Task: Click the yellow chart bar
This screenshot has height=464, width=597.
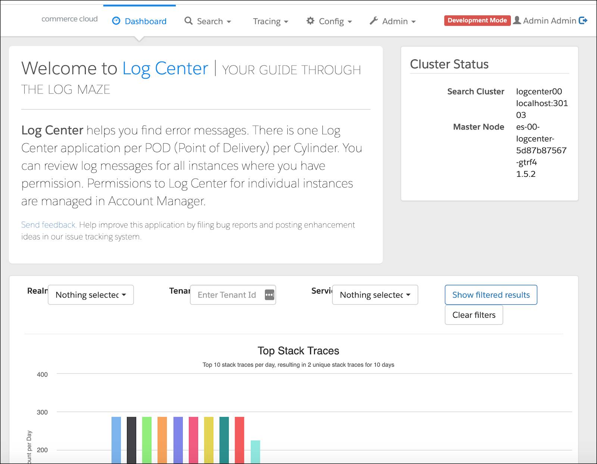Action: [209, 440]
